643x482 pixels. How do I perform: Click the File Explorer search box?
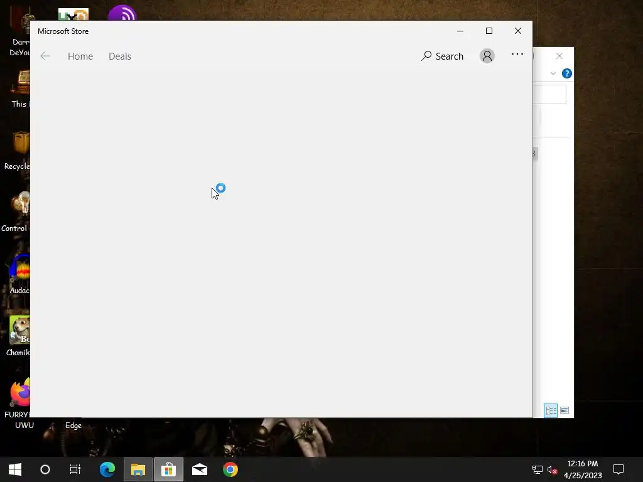pos(549,95)
